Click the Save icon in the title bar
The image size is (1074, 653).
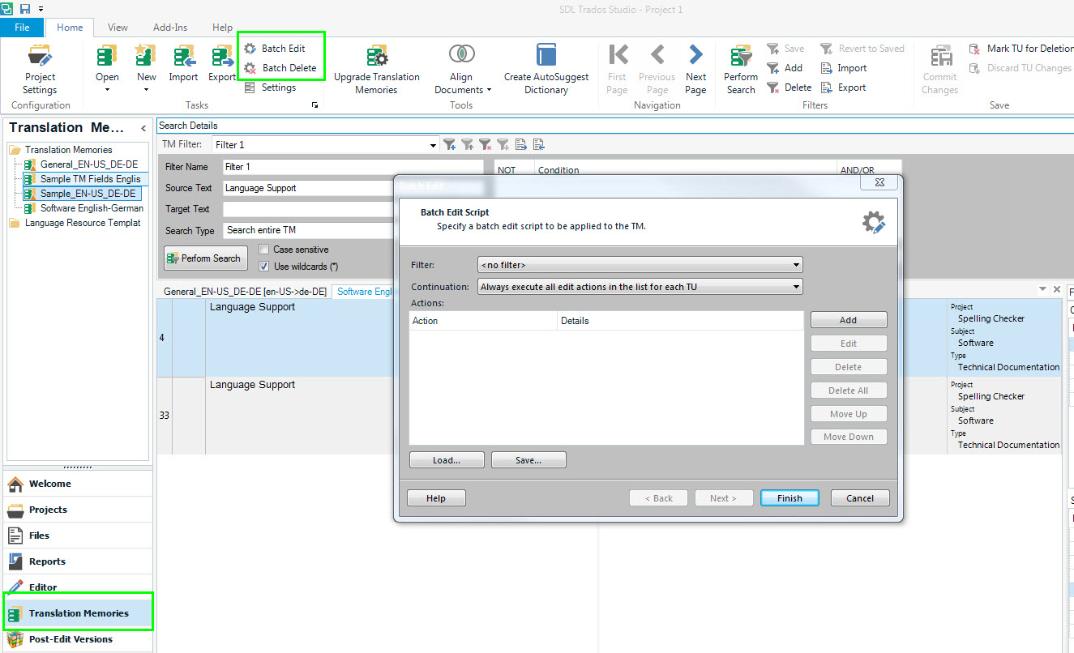point(24,8)
